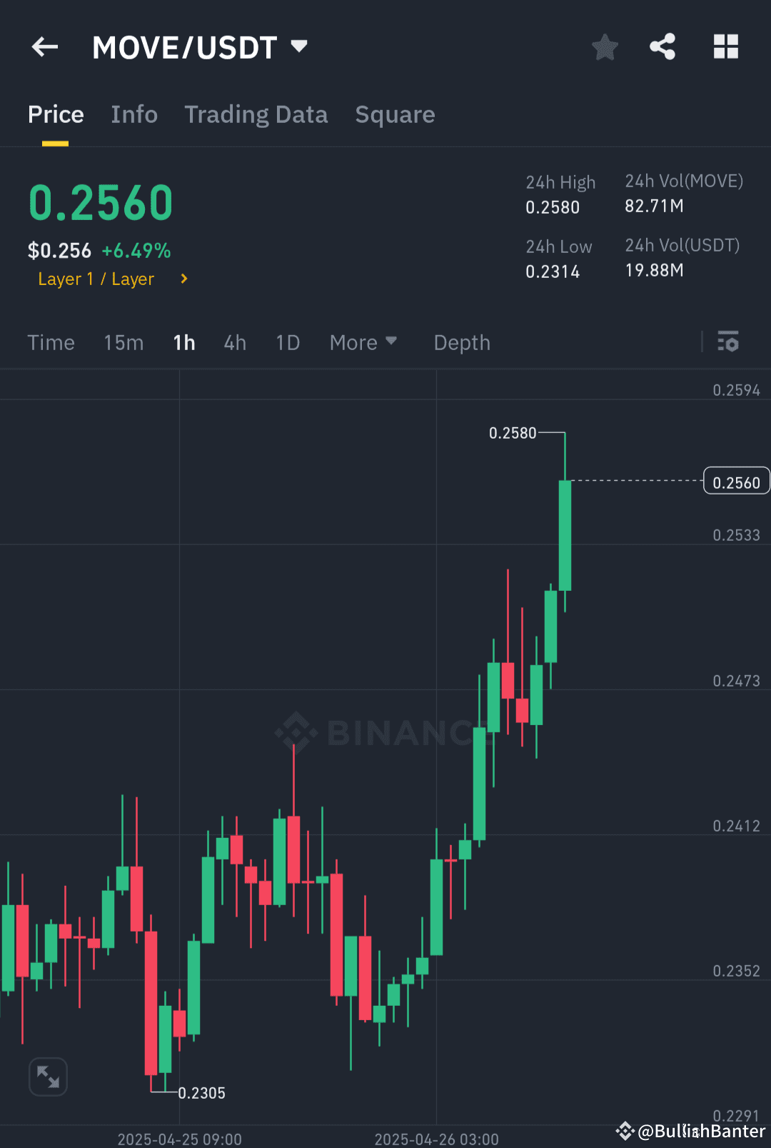Open the chart settings icon beside Depth
Screen dimensions: 771x1148
727,343
